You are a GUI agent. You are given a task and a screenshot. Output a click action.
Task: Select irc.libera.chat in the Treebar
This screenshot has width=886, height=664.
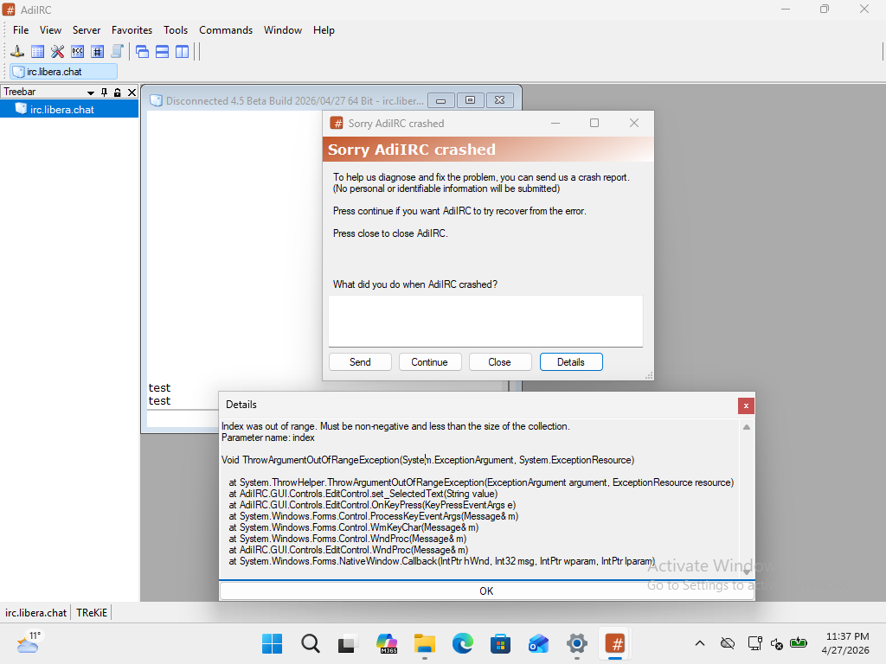[61, 110]
